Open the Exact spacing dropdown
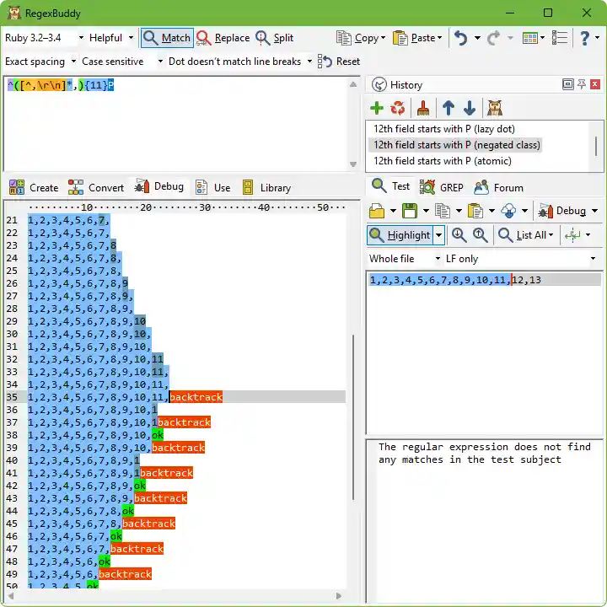607x607 pixels. (x=40, y=62)
